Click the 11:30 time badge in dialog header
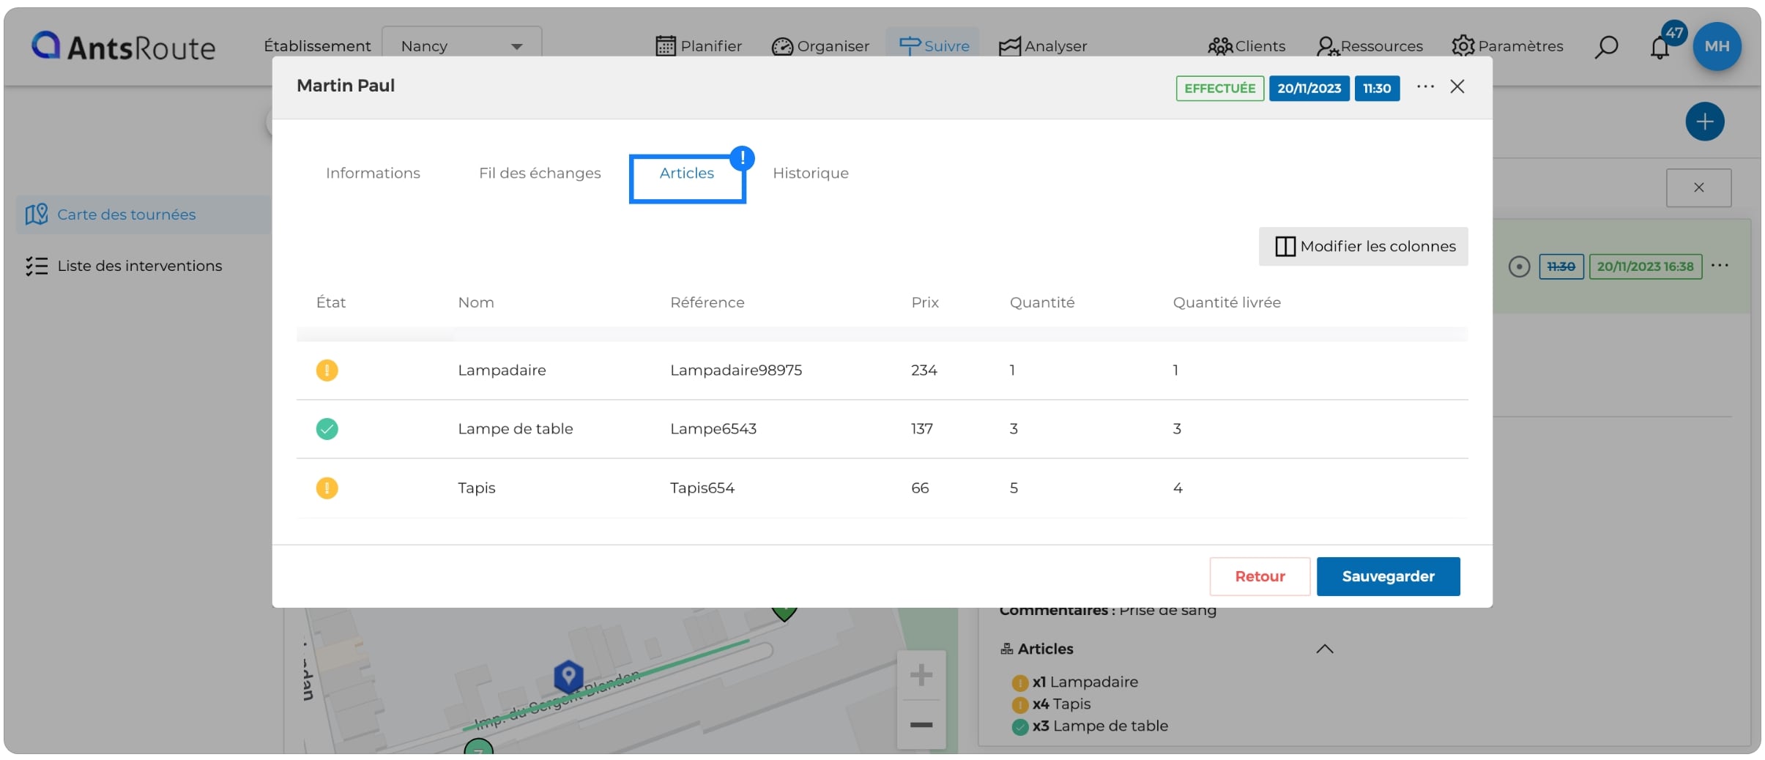 1377,89
